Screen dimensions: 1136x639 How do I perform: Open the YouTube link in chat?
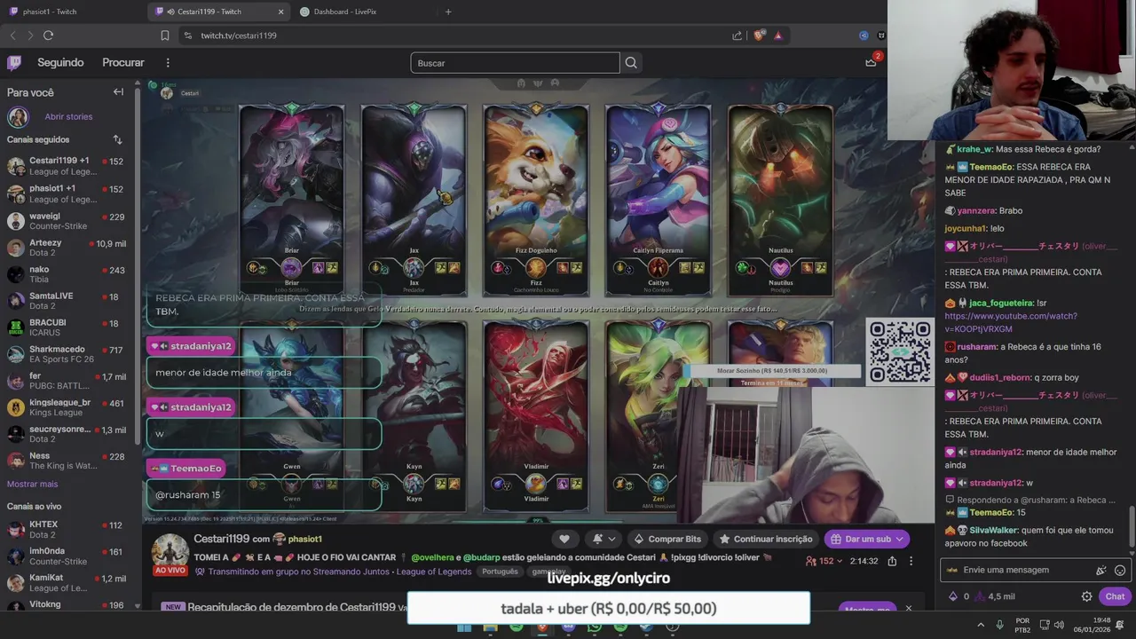pos(1011,322)
